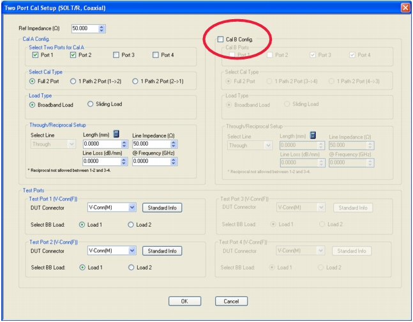
Task: Pick Load 2 for Test Port 2
Action: coord(131,267)
